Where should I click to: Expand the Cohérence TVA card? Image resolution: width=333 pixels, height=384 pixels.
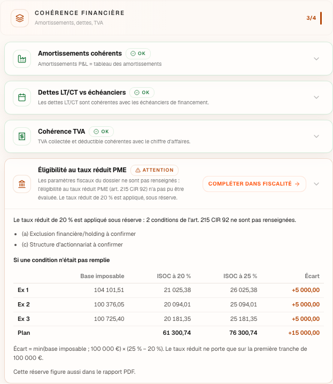click(x=316, y=136)
